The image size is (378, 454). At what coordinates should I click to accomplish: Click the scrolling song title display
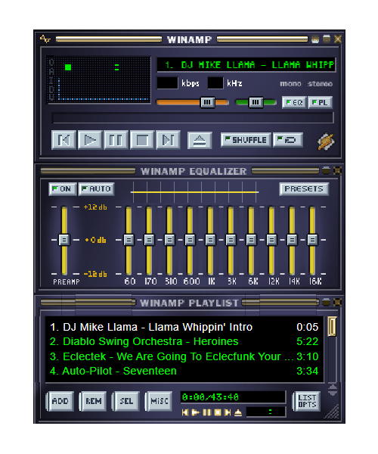(x=246, y=65)
